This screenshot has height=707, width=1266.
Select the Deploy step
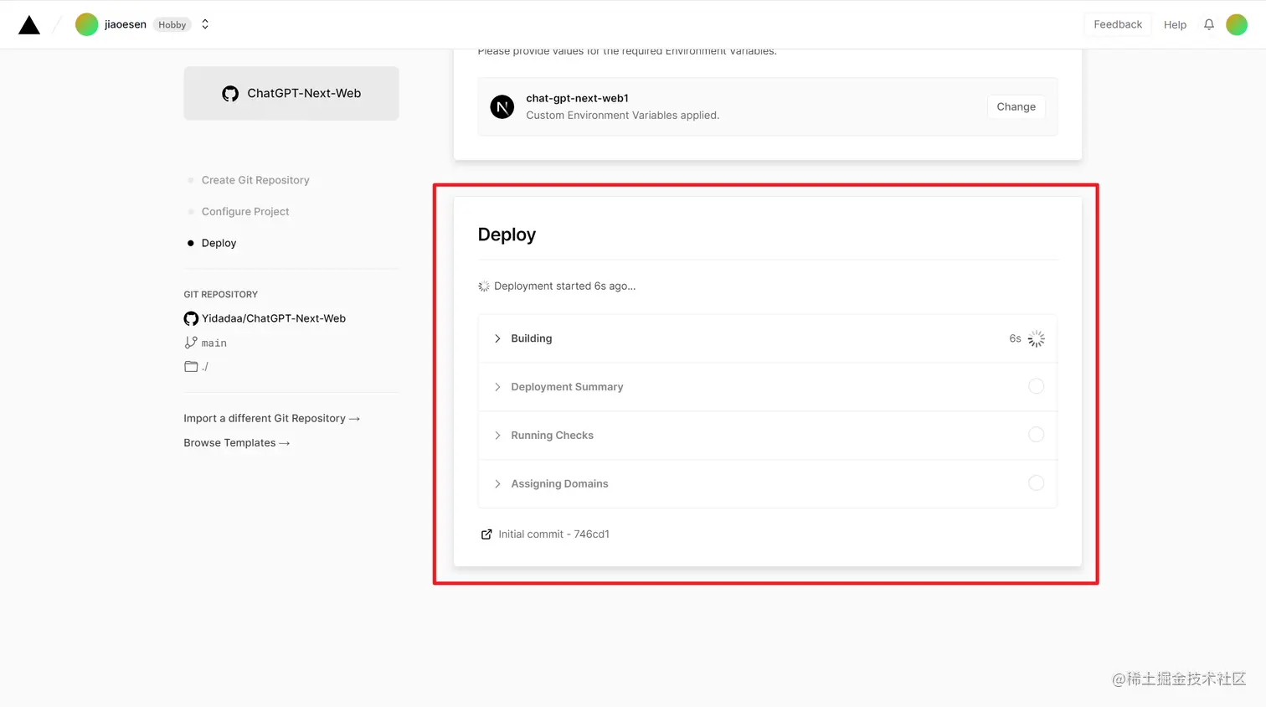(219, 243)
